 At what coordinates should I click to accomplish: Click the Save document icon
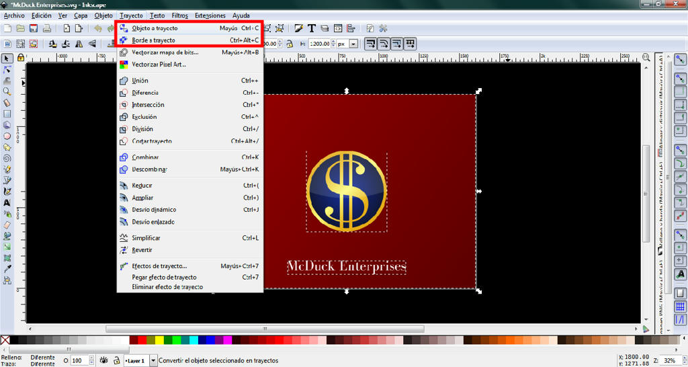point(34,28)
